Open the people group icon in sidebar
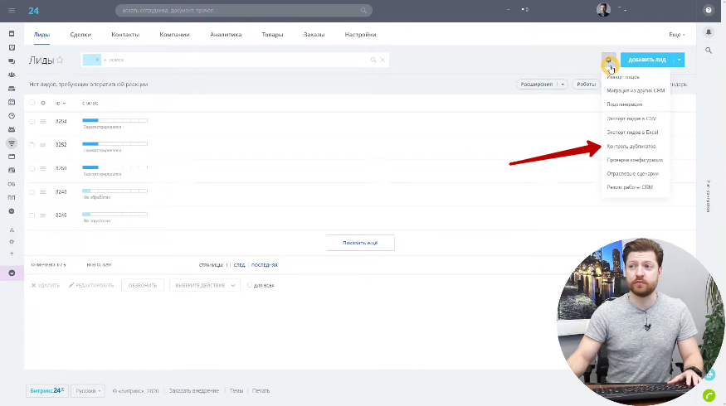 pyautogui.click(x=12, y=75)
